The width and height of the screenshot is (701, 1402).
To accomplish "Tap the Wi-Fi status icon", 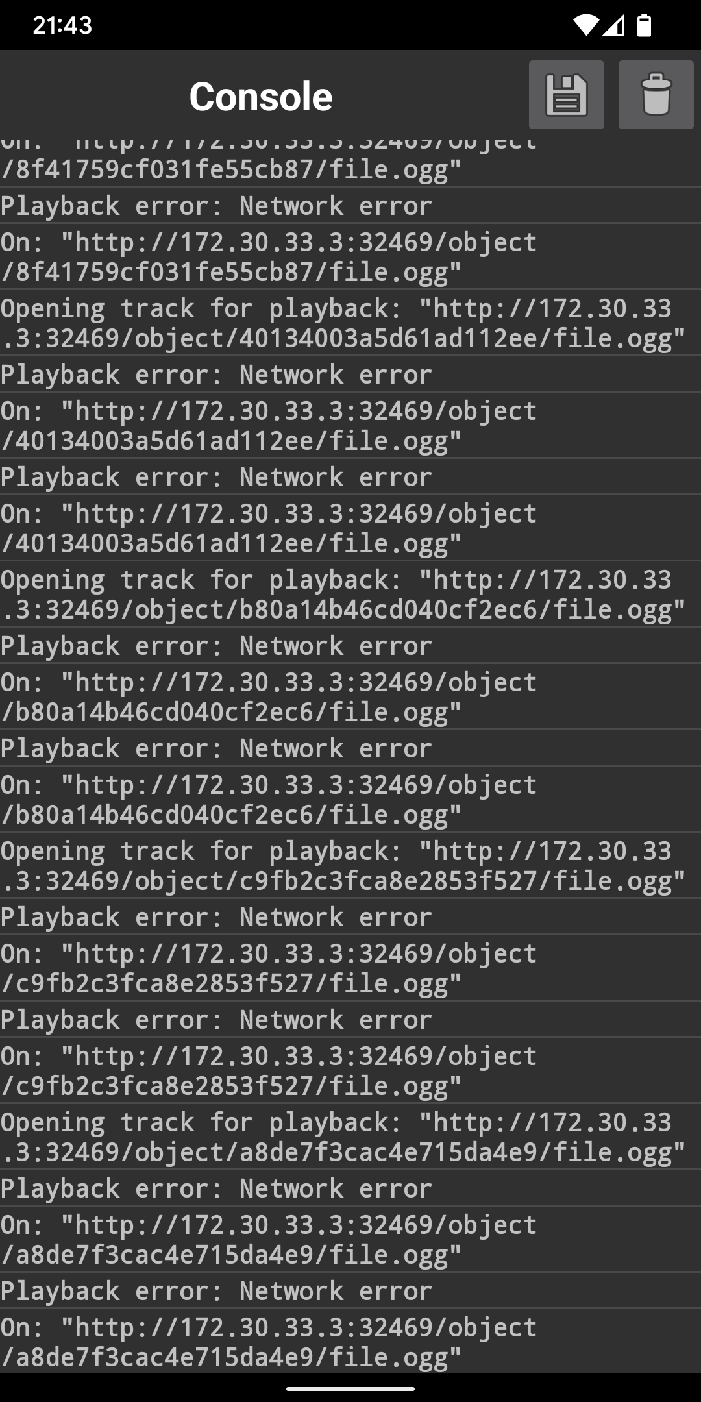I will pyautogui.click(x=585, y=25).
